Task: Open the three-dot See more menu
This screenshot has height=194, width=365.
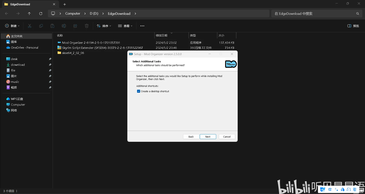Action: pos(142,26)
